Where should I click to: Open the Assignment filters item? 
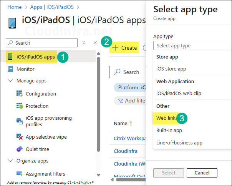[x=48, y=174]
